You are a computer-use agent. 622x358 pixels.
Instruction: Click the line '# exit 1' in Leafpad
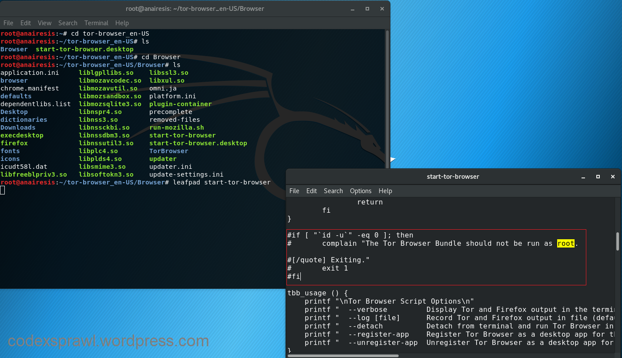click(x=317, y=268)
